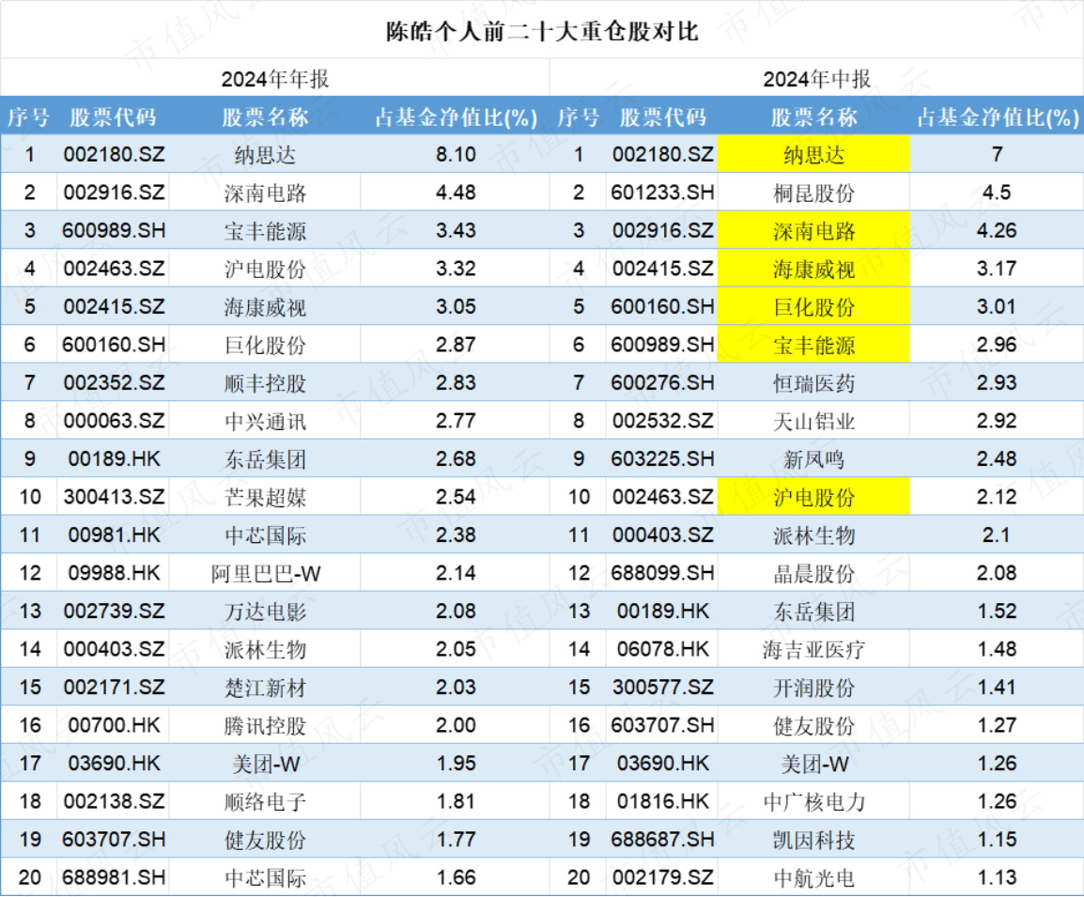Click stock code 002532.SZ
The height and width of the screenshot is (897, 1084).
662,421
